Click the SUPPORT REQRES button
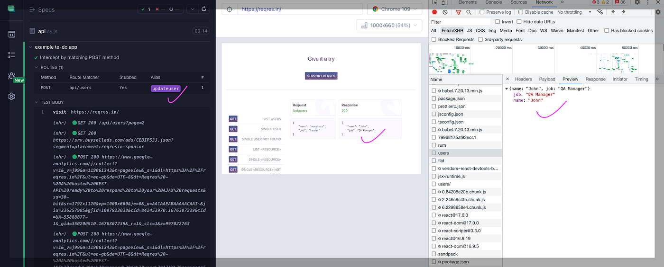The width and height of the screenshot is (664, 267). tap(321, 76)
